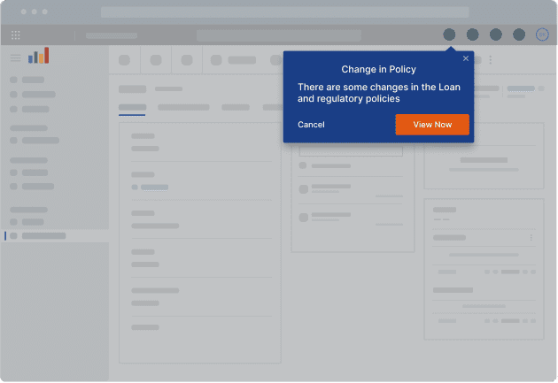558x383 pixels.
Task: Open the toolbar vertical three-dot menu
Action: click(x=491, y=59)
